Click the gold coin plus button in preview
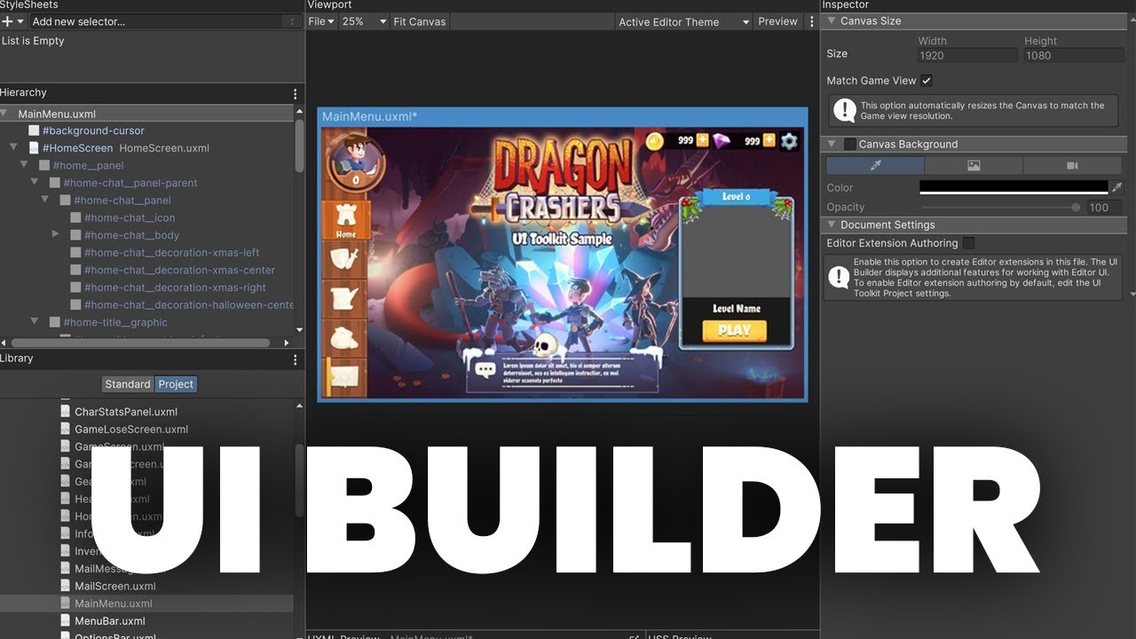Viewport: 1136px width, 639px height. coord(702,140)
